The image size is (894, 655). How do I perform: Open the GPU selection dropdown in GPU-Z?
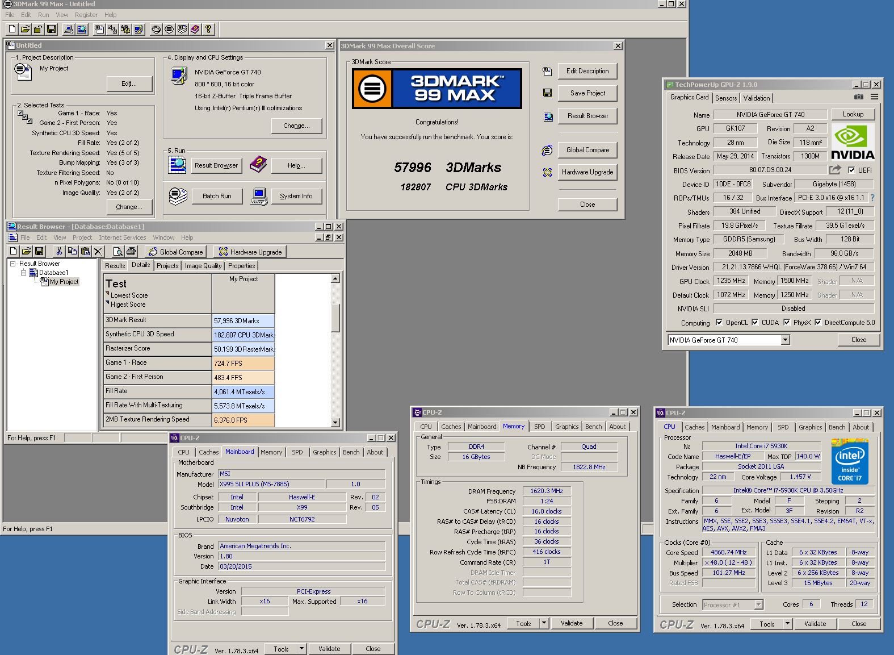tap(785, 340)
